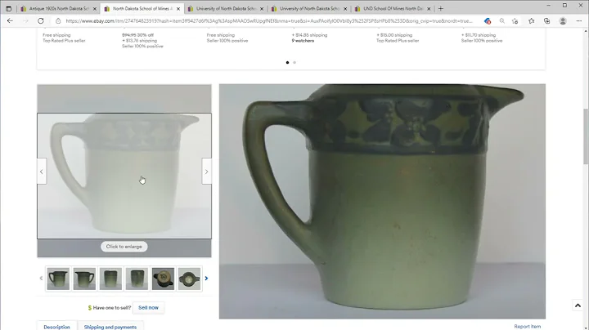Show next product photo in viewer
589x330 pixels.
pos(207,172)
